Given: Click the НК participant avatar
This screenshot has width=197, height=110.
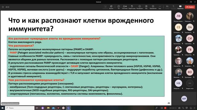Looking at the screenshot, I should click(x=179, y=83).
